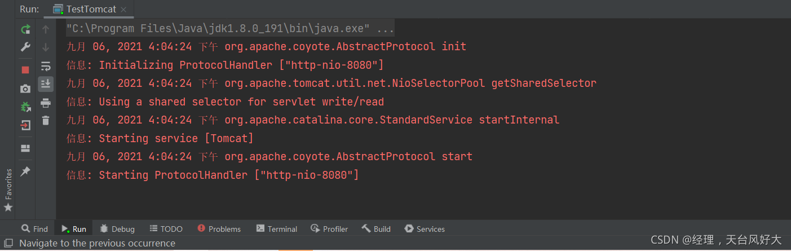Screen dimensions: 791x251
Task: Toggle soft-wrap for console output
Action: [x=46, y=66]
